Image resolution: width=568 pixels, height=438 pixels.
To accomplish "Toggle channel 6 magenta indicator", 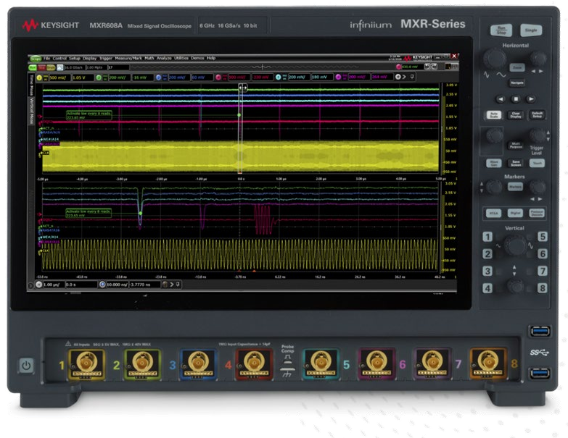I will 338,77.
